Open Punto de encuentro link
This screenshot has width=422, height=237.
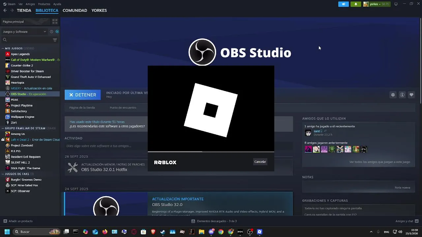click(x=123, y=108)
